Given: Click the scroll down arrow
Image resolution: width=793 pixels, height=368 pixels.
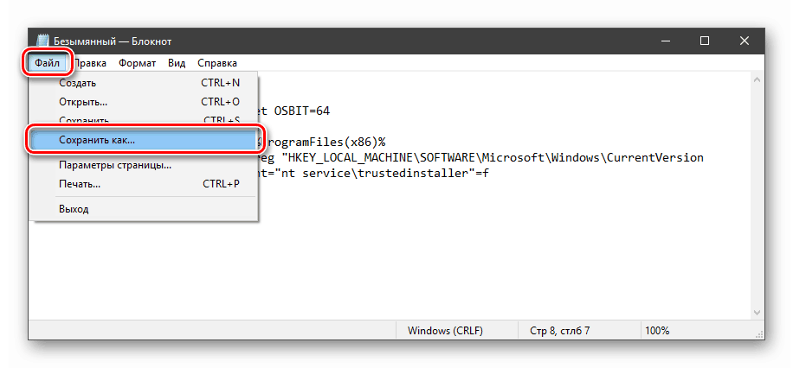Looking at the screenshot, I should pyautogui.click(x=758, y=312).
